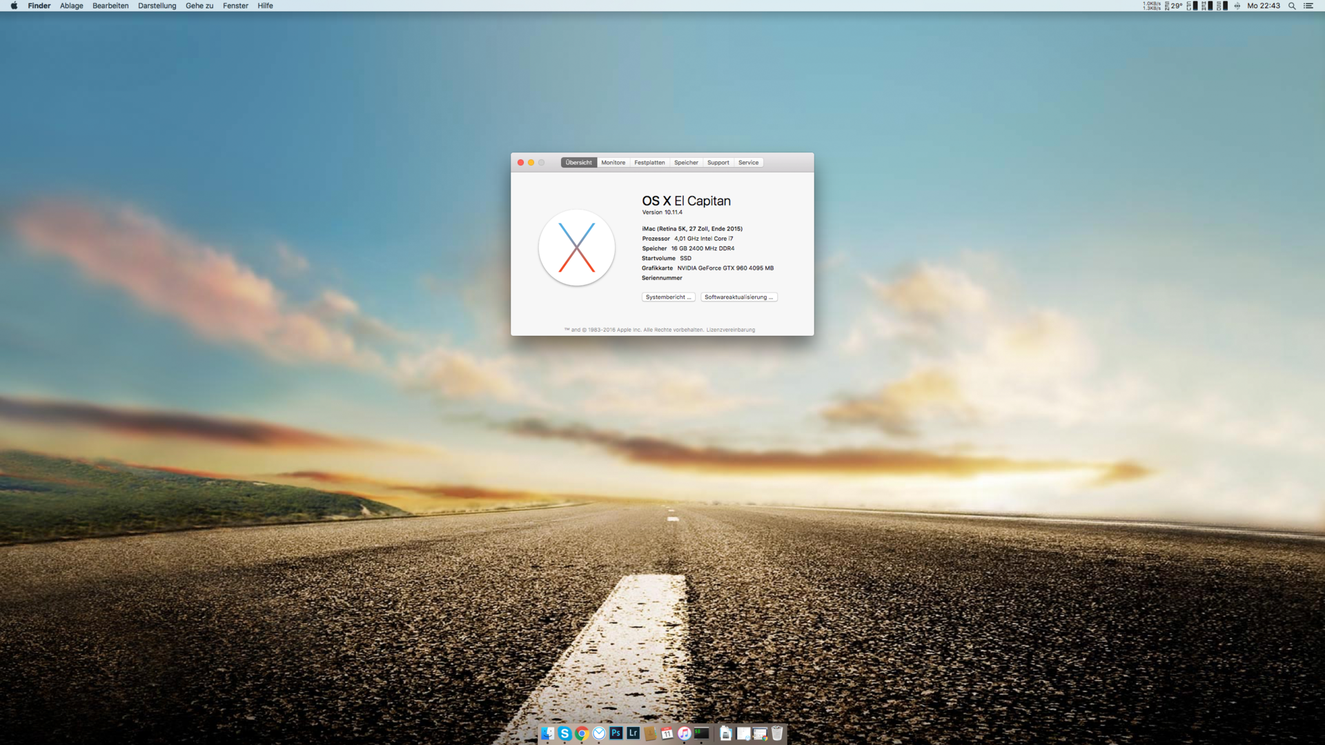
Task: Minimize the About This Mac window
Action: [531, 163]
